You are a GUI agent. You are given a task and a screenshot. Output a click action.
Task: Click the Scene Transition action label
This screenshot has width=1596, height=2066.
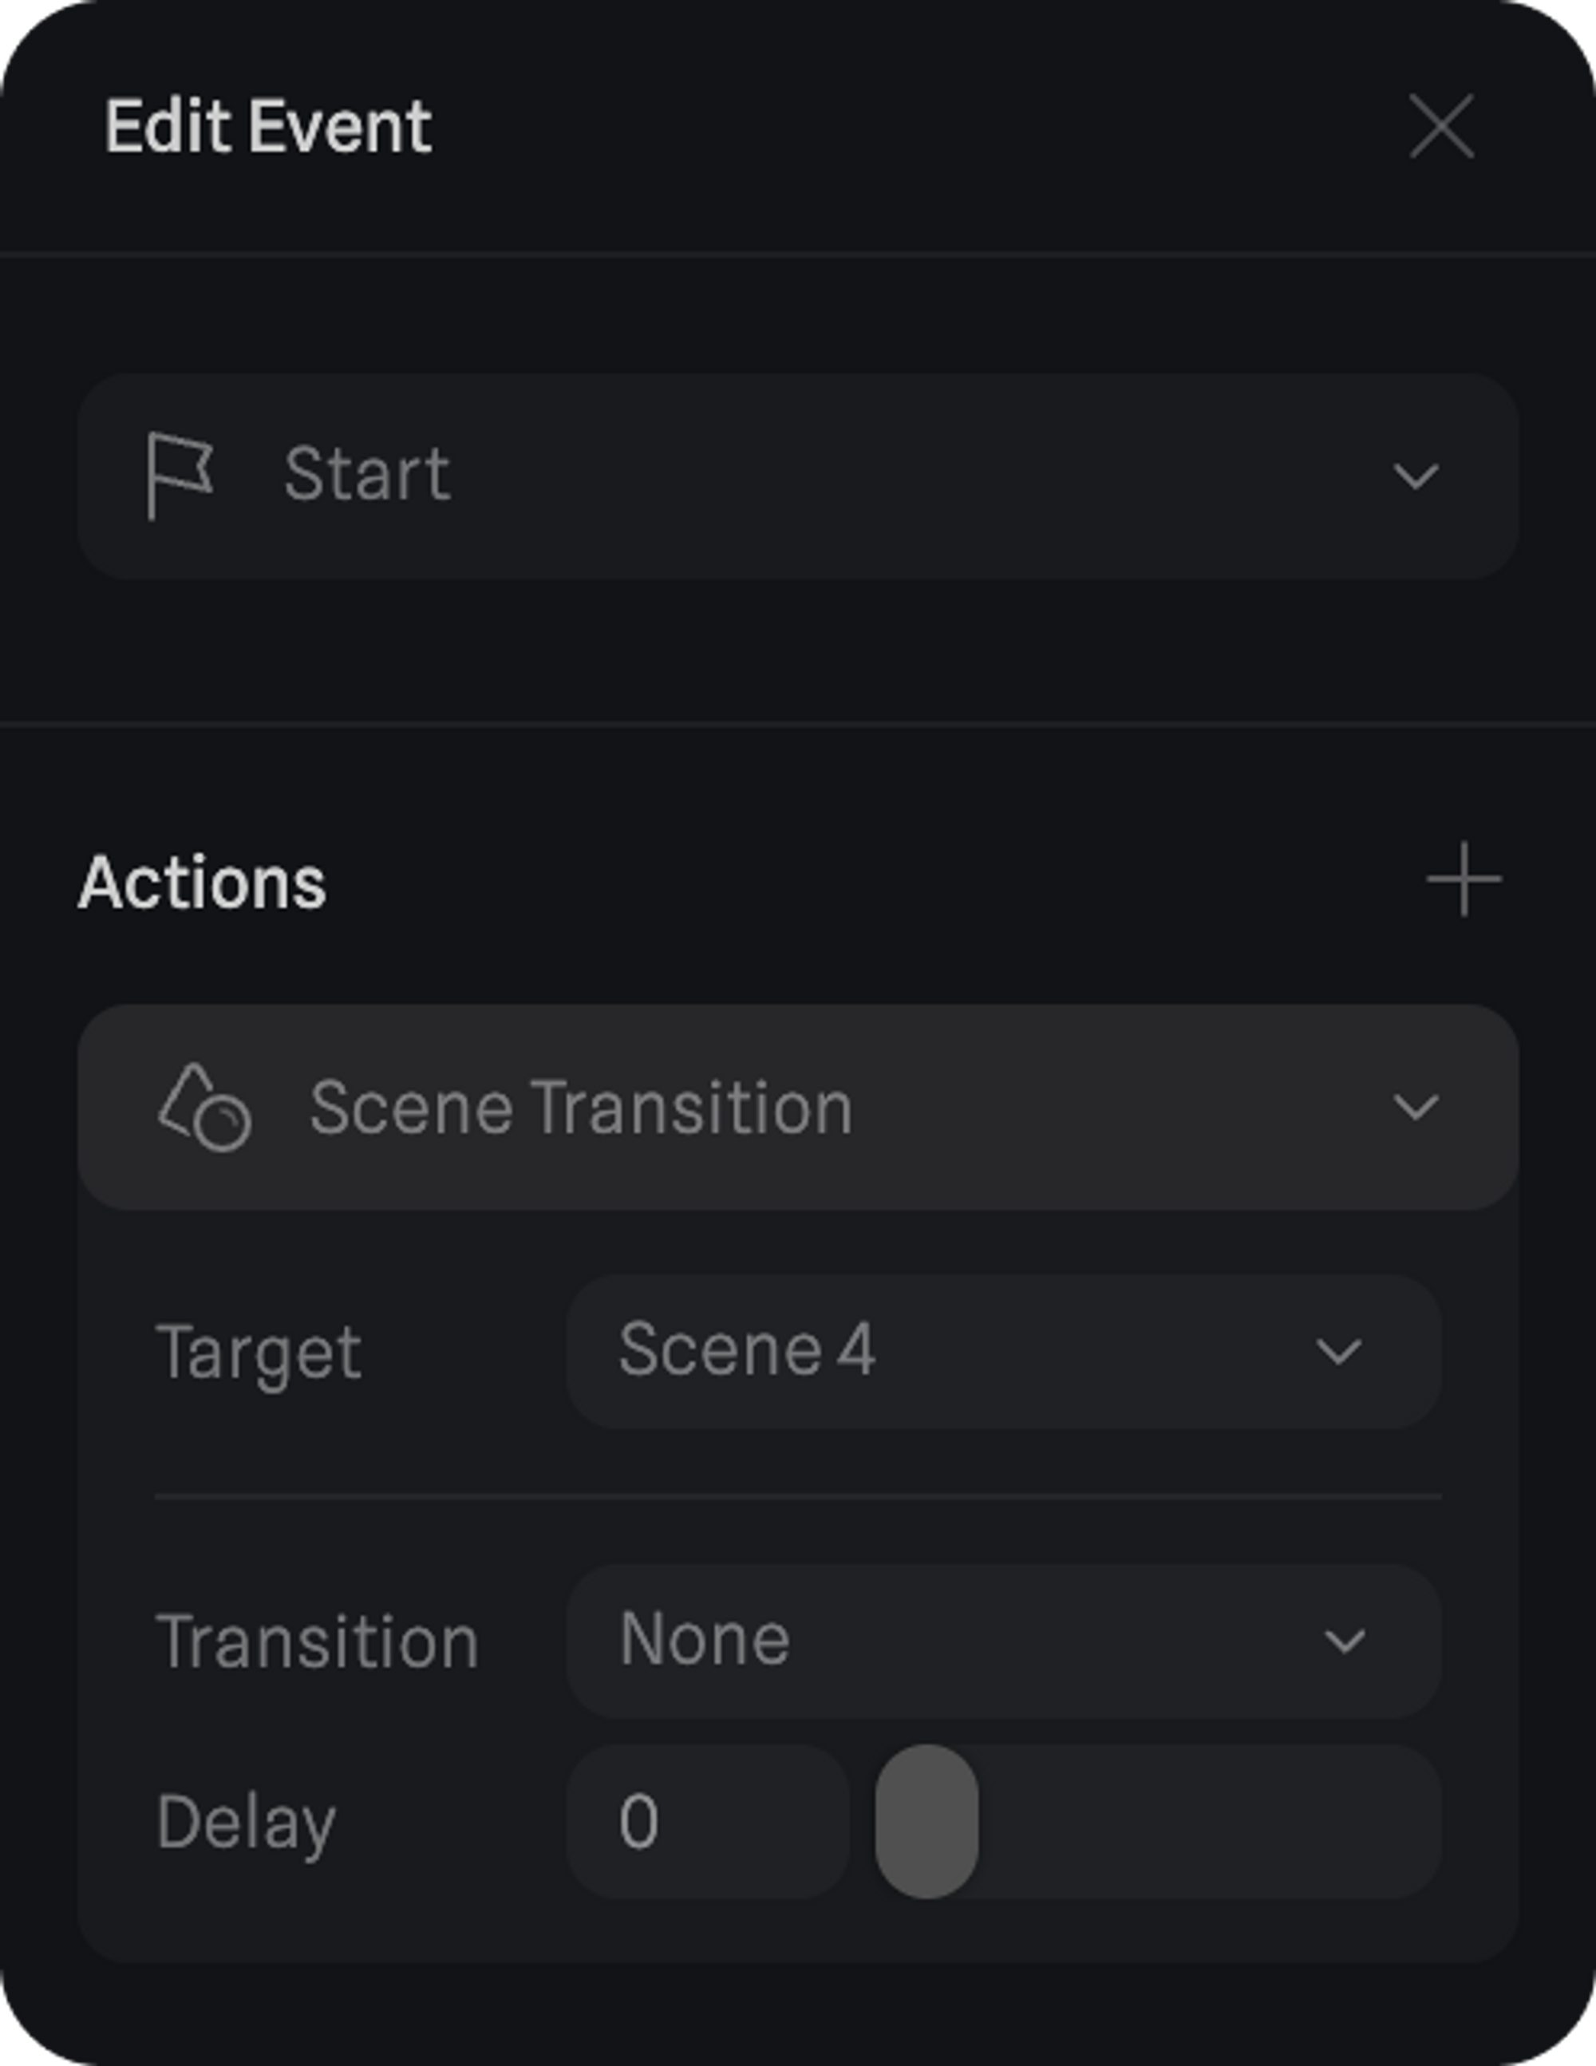[581, 1107]
